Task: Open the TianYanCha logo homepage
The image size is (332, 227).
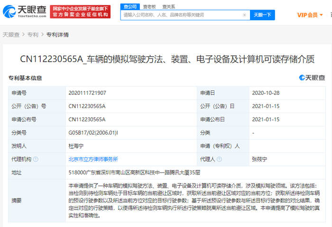Action: coord(25,11)
